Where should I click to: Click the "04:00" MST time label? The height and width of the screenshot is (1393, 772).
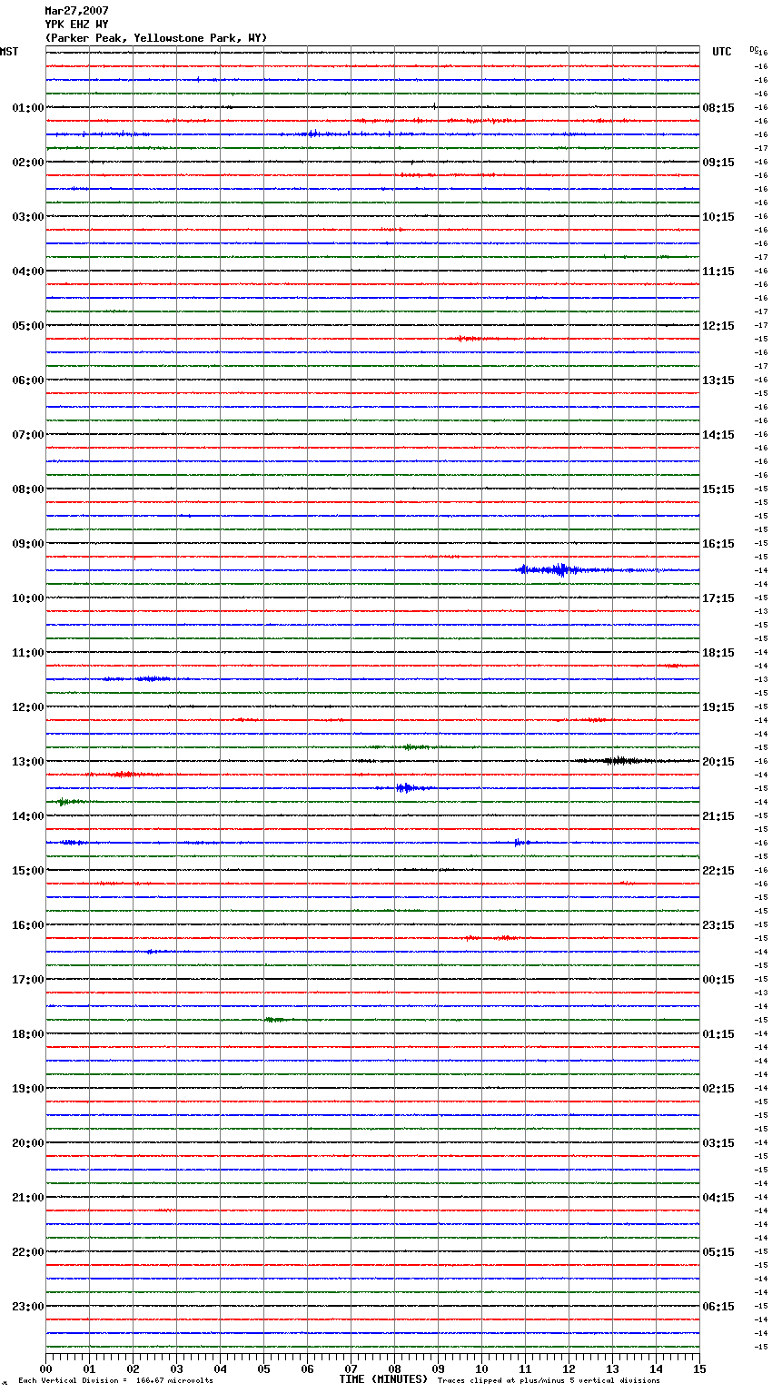tap(28, 272)
